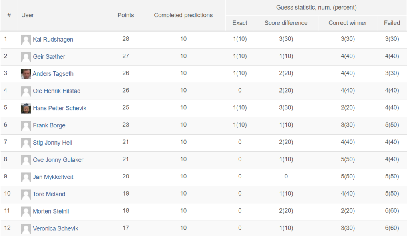Click Kai Rudshagen's avatar icon

pyautogui.click(x=26, y=40)
